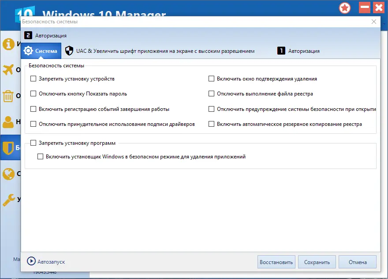Toggle Отключить принудительное использование подписи драйверов

[x=33, y=124]
